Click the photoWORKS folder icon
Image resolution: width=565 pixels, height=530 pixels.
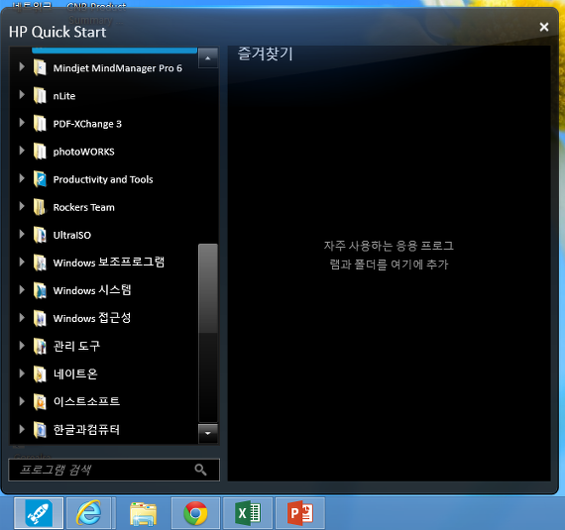40,152
